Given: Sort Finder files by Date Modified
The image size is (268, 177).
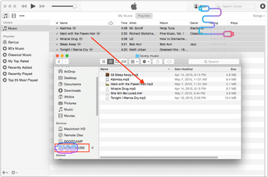Looking at the screenshot, I should (x=184, y=69).
